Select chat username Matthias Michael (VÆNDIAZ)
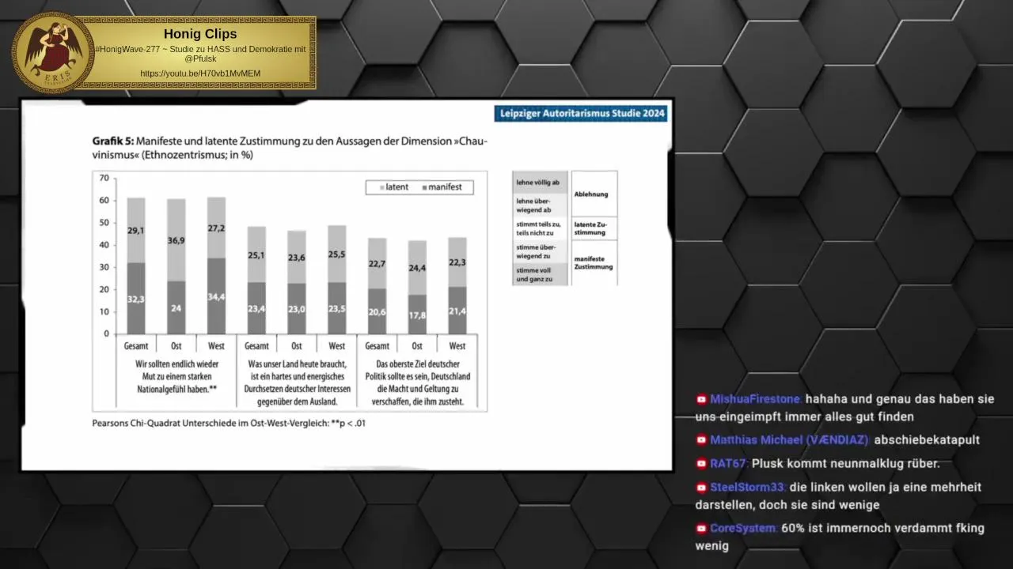This screenshot has height=569, width=1013. pos(790,440)
